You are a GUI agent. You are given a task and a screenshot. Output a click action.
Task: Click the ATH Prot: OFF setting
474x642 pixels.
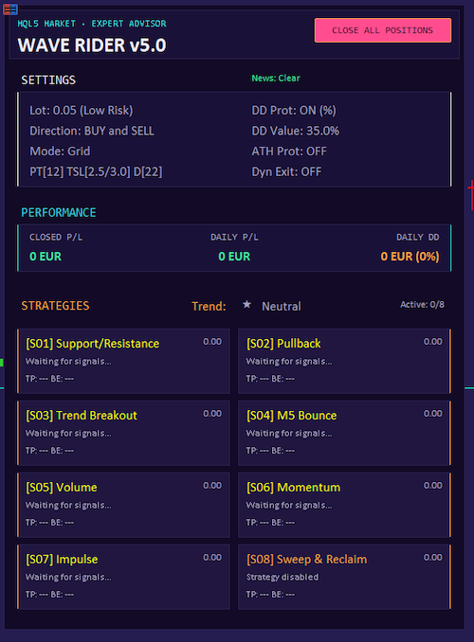click(289, 152)
